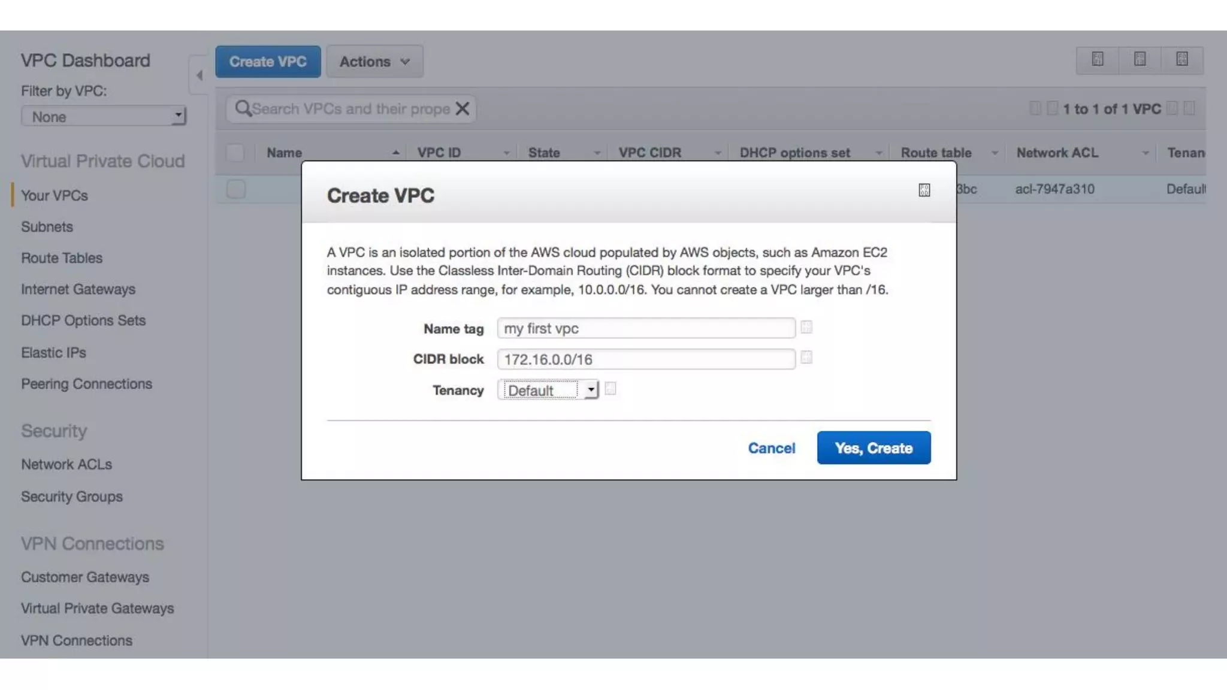The image size is (1227, 690).
Task: Clear the VPC search box with X
Action: click(x=462, y=109)
